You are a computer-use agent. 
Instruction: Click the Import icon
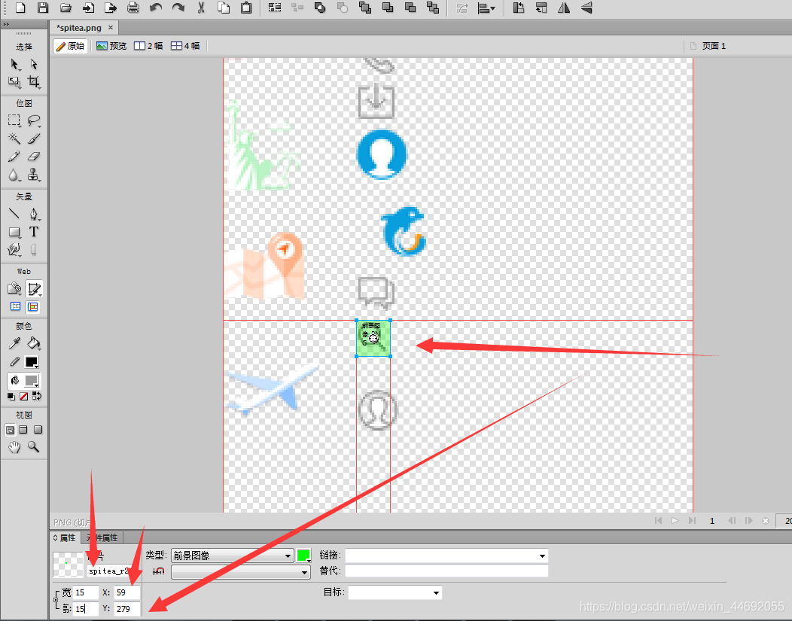coord(88,8)
